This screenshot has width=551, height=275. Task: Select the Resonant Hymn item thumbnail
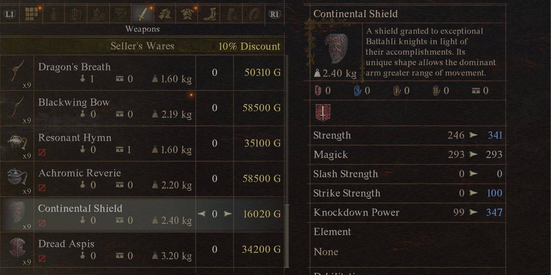[17, 142]
